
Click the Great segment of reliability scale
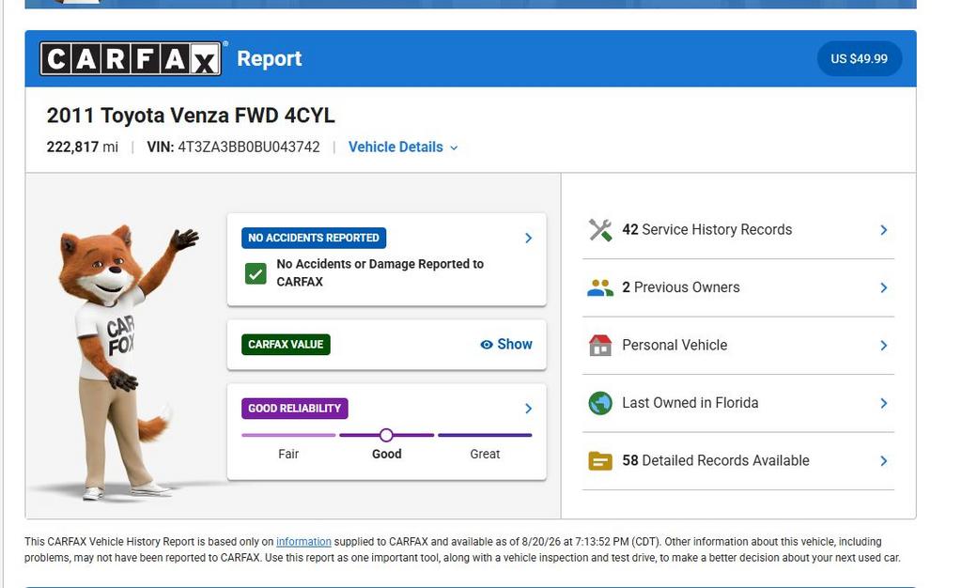[485, 435]
